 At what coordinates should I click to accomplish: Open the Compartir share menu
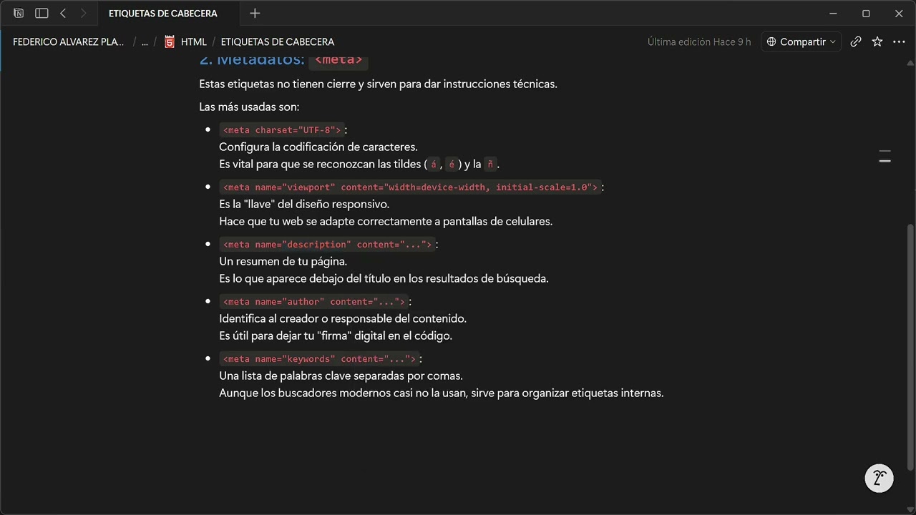click(x=801, y=41)
